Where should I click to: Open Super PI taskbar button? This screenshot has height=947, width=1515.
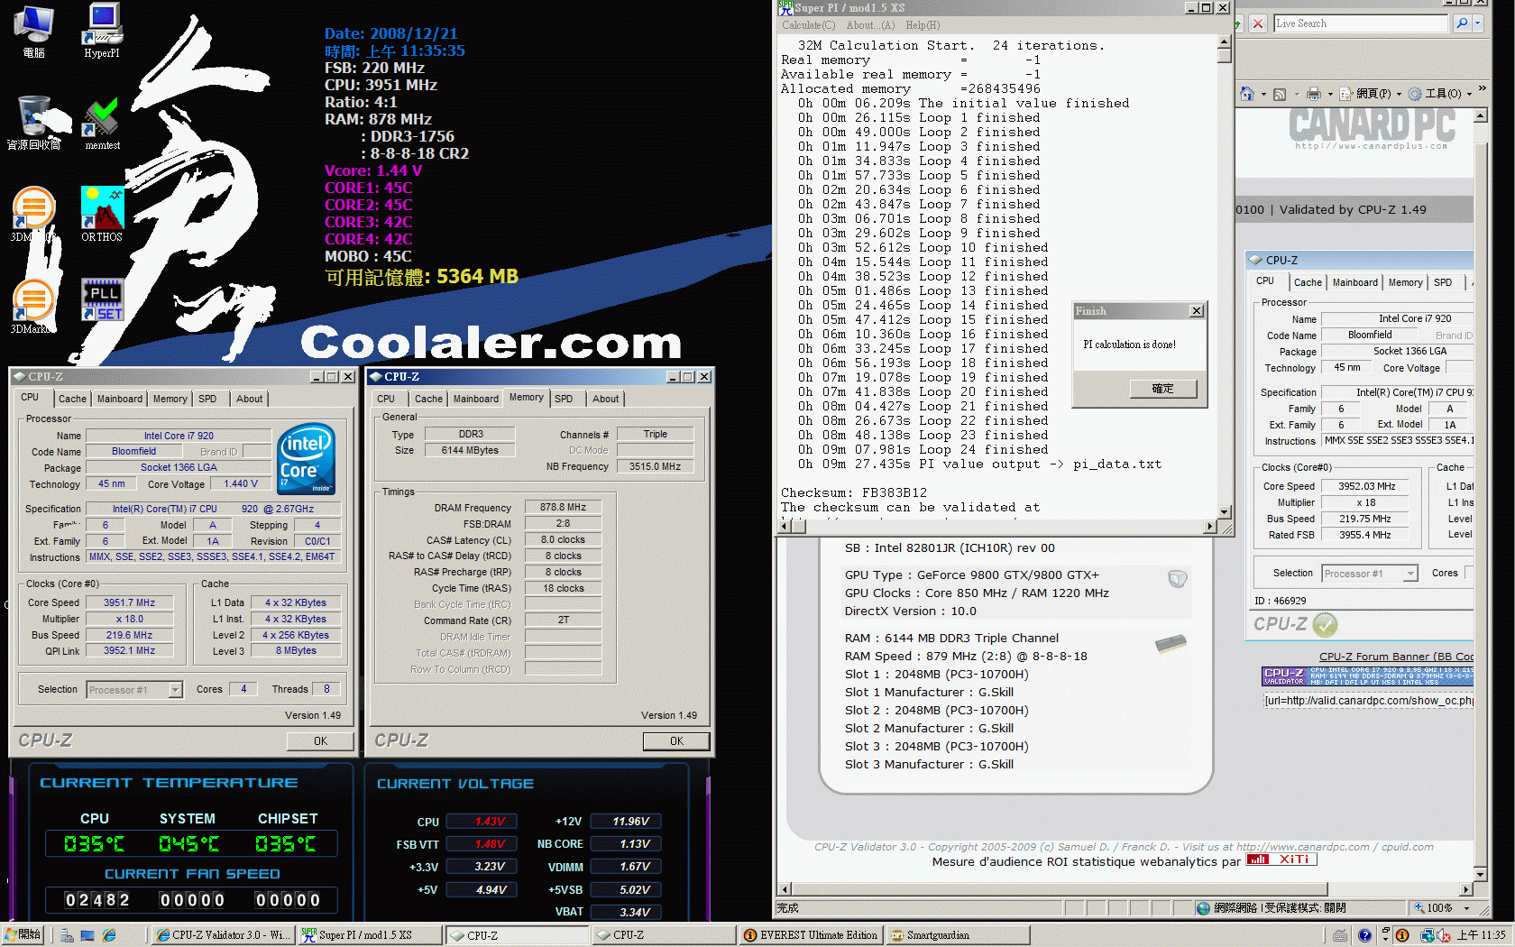[370, 935]
